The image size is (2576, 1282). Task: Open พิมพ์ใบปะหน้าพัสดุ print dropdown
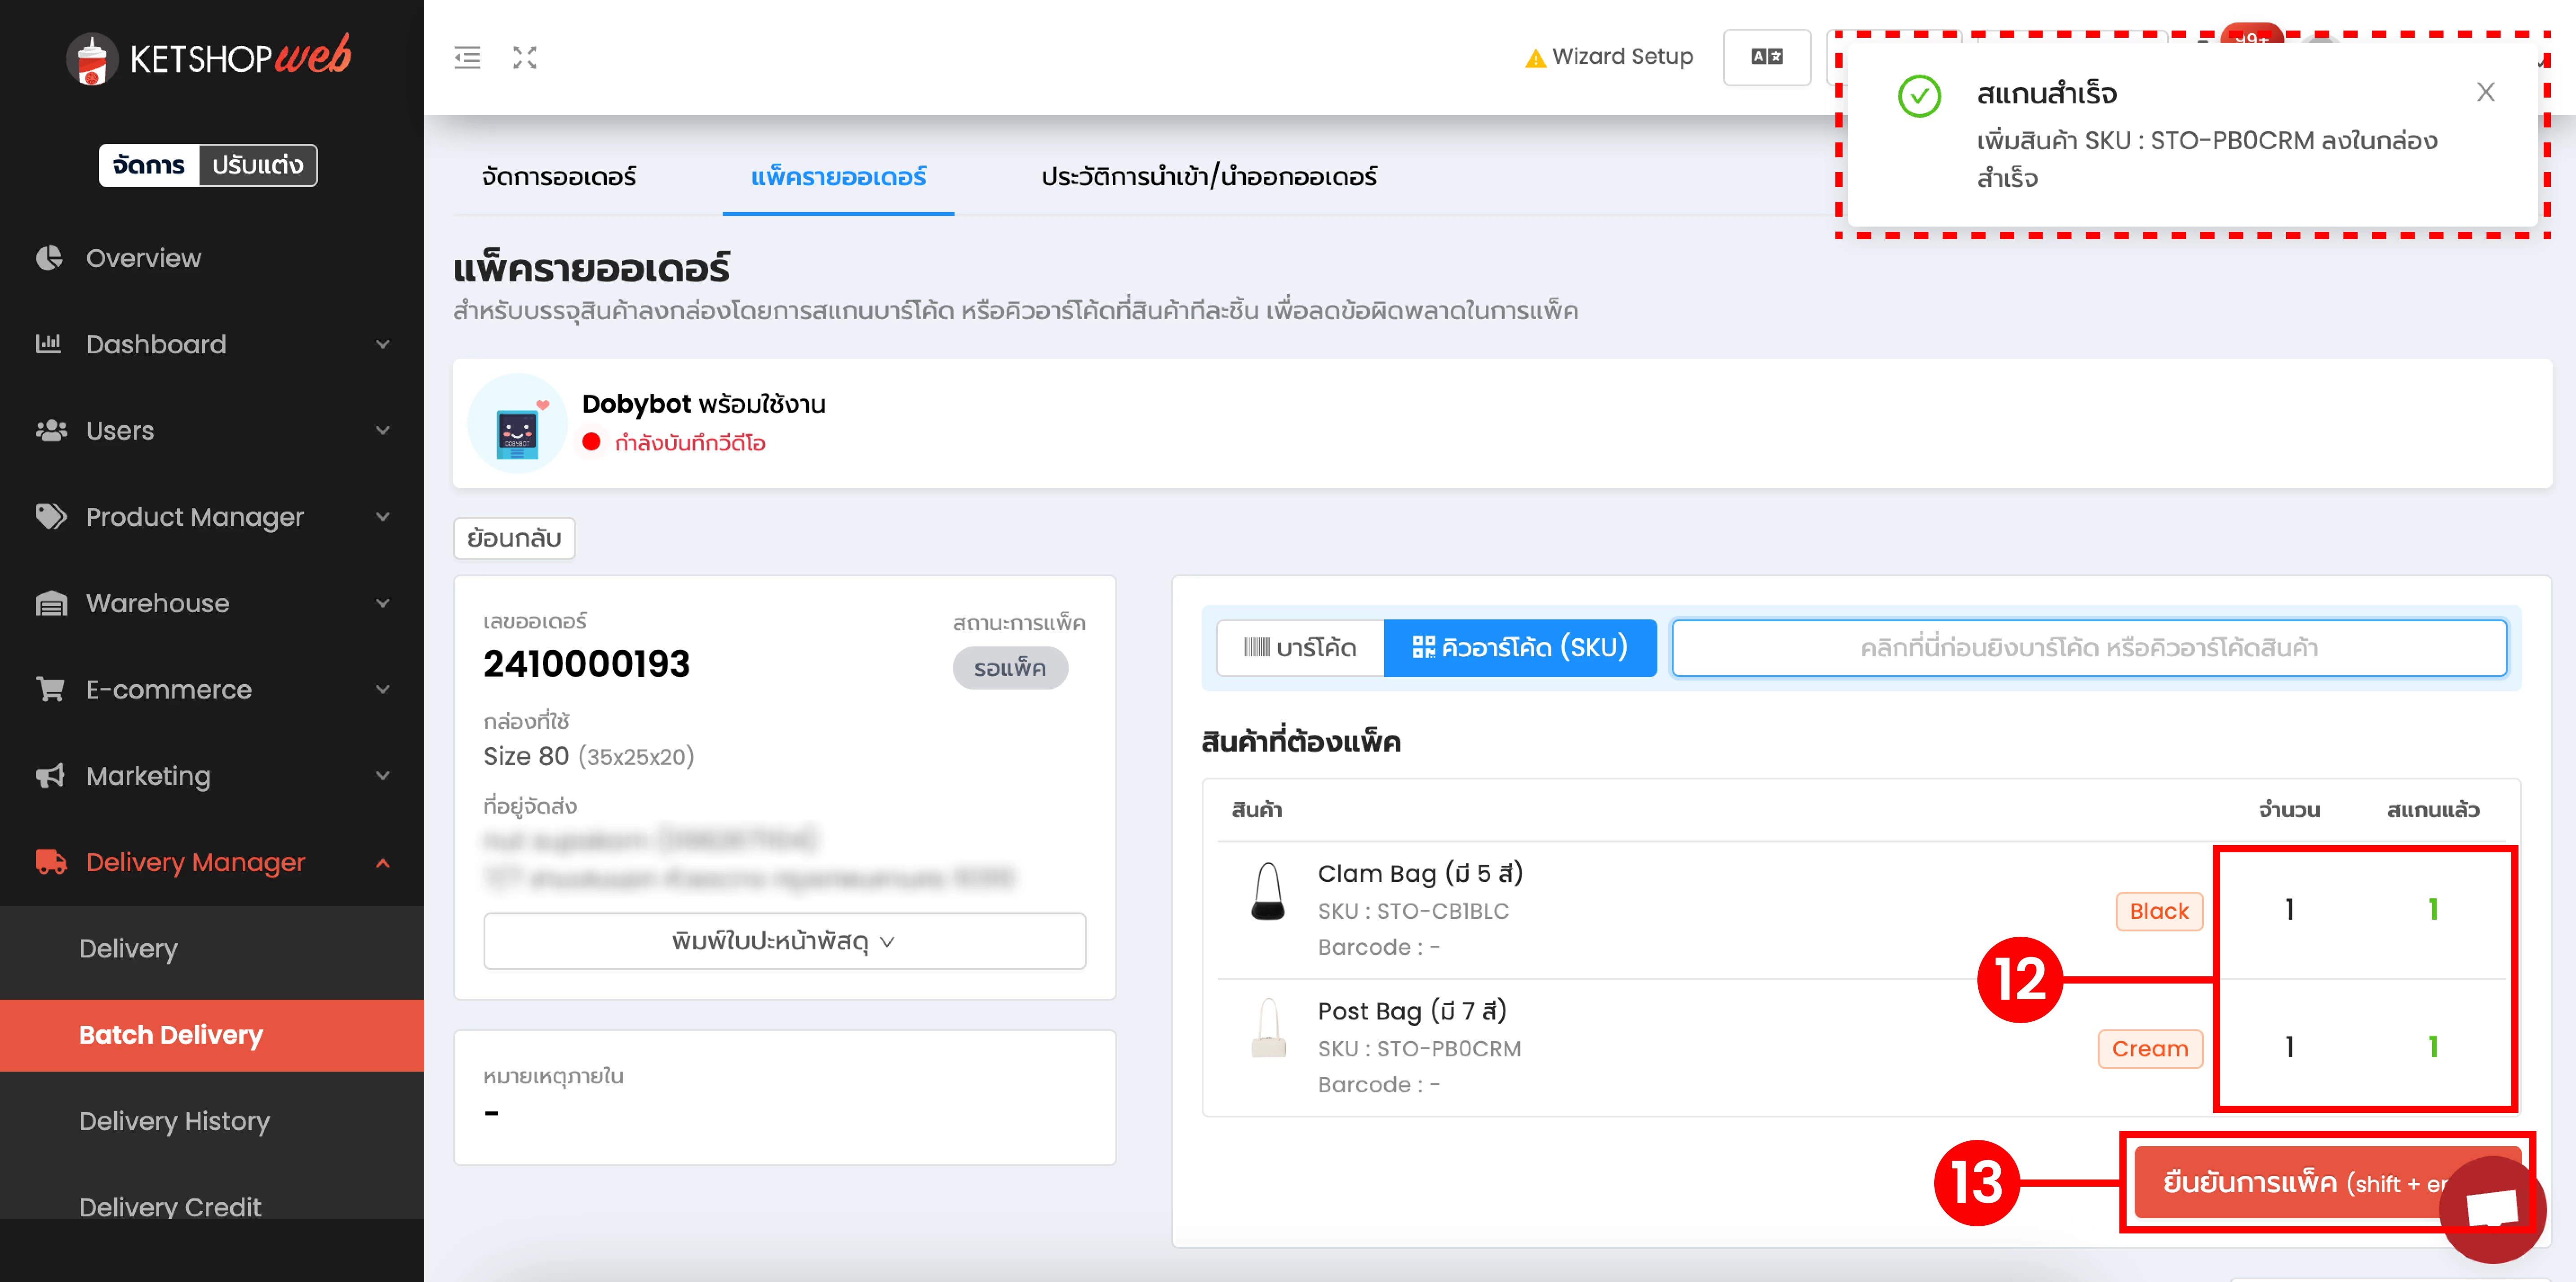coord(785,941)
